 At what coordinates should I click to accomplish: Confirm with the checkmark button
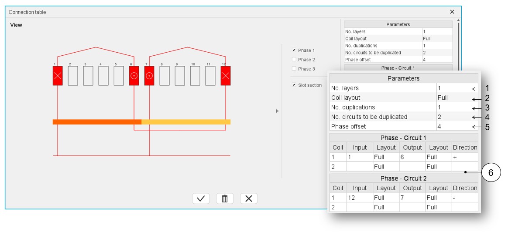pos(201,198)
